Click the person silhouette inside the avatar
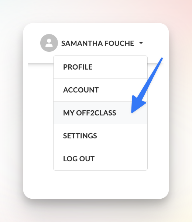This screenshot has width=192, height=222. coord(49,43)
